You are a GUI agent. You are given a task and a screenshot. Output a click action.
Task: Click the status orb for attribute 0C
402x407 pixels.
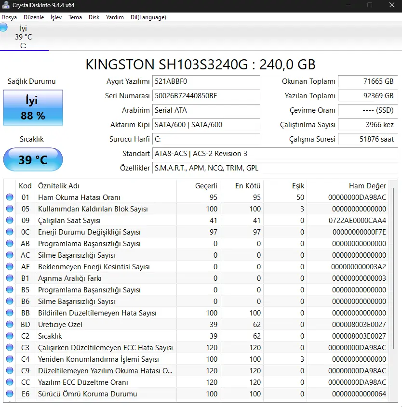point(10,232)
